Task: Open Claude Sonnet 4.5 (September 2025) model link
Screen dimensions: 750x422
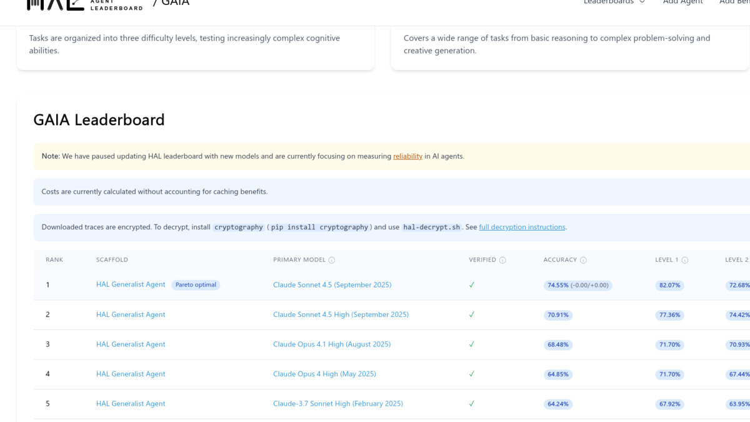Action: (x=332, y=284)
